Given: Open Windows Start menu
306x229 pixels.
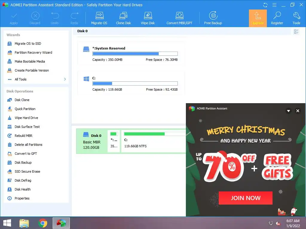Looking at the screenshot, I should (7, 223).
